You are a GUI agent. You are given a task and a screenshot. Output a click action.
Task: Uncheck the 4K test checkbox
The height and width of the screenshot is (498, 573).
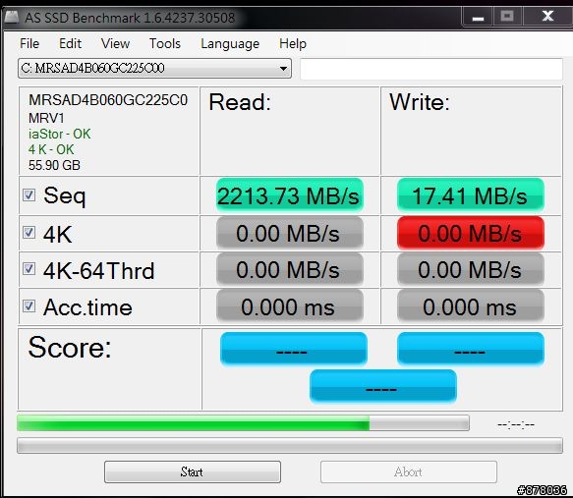(x=29, y=232)
